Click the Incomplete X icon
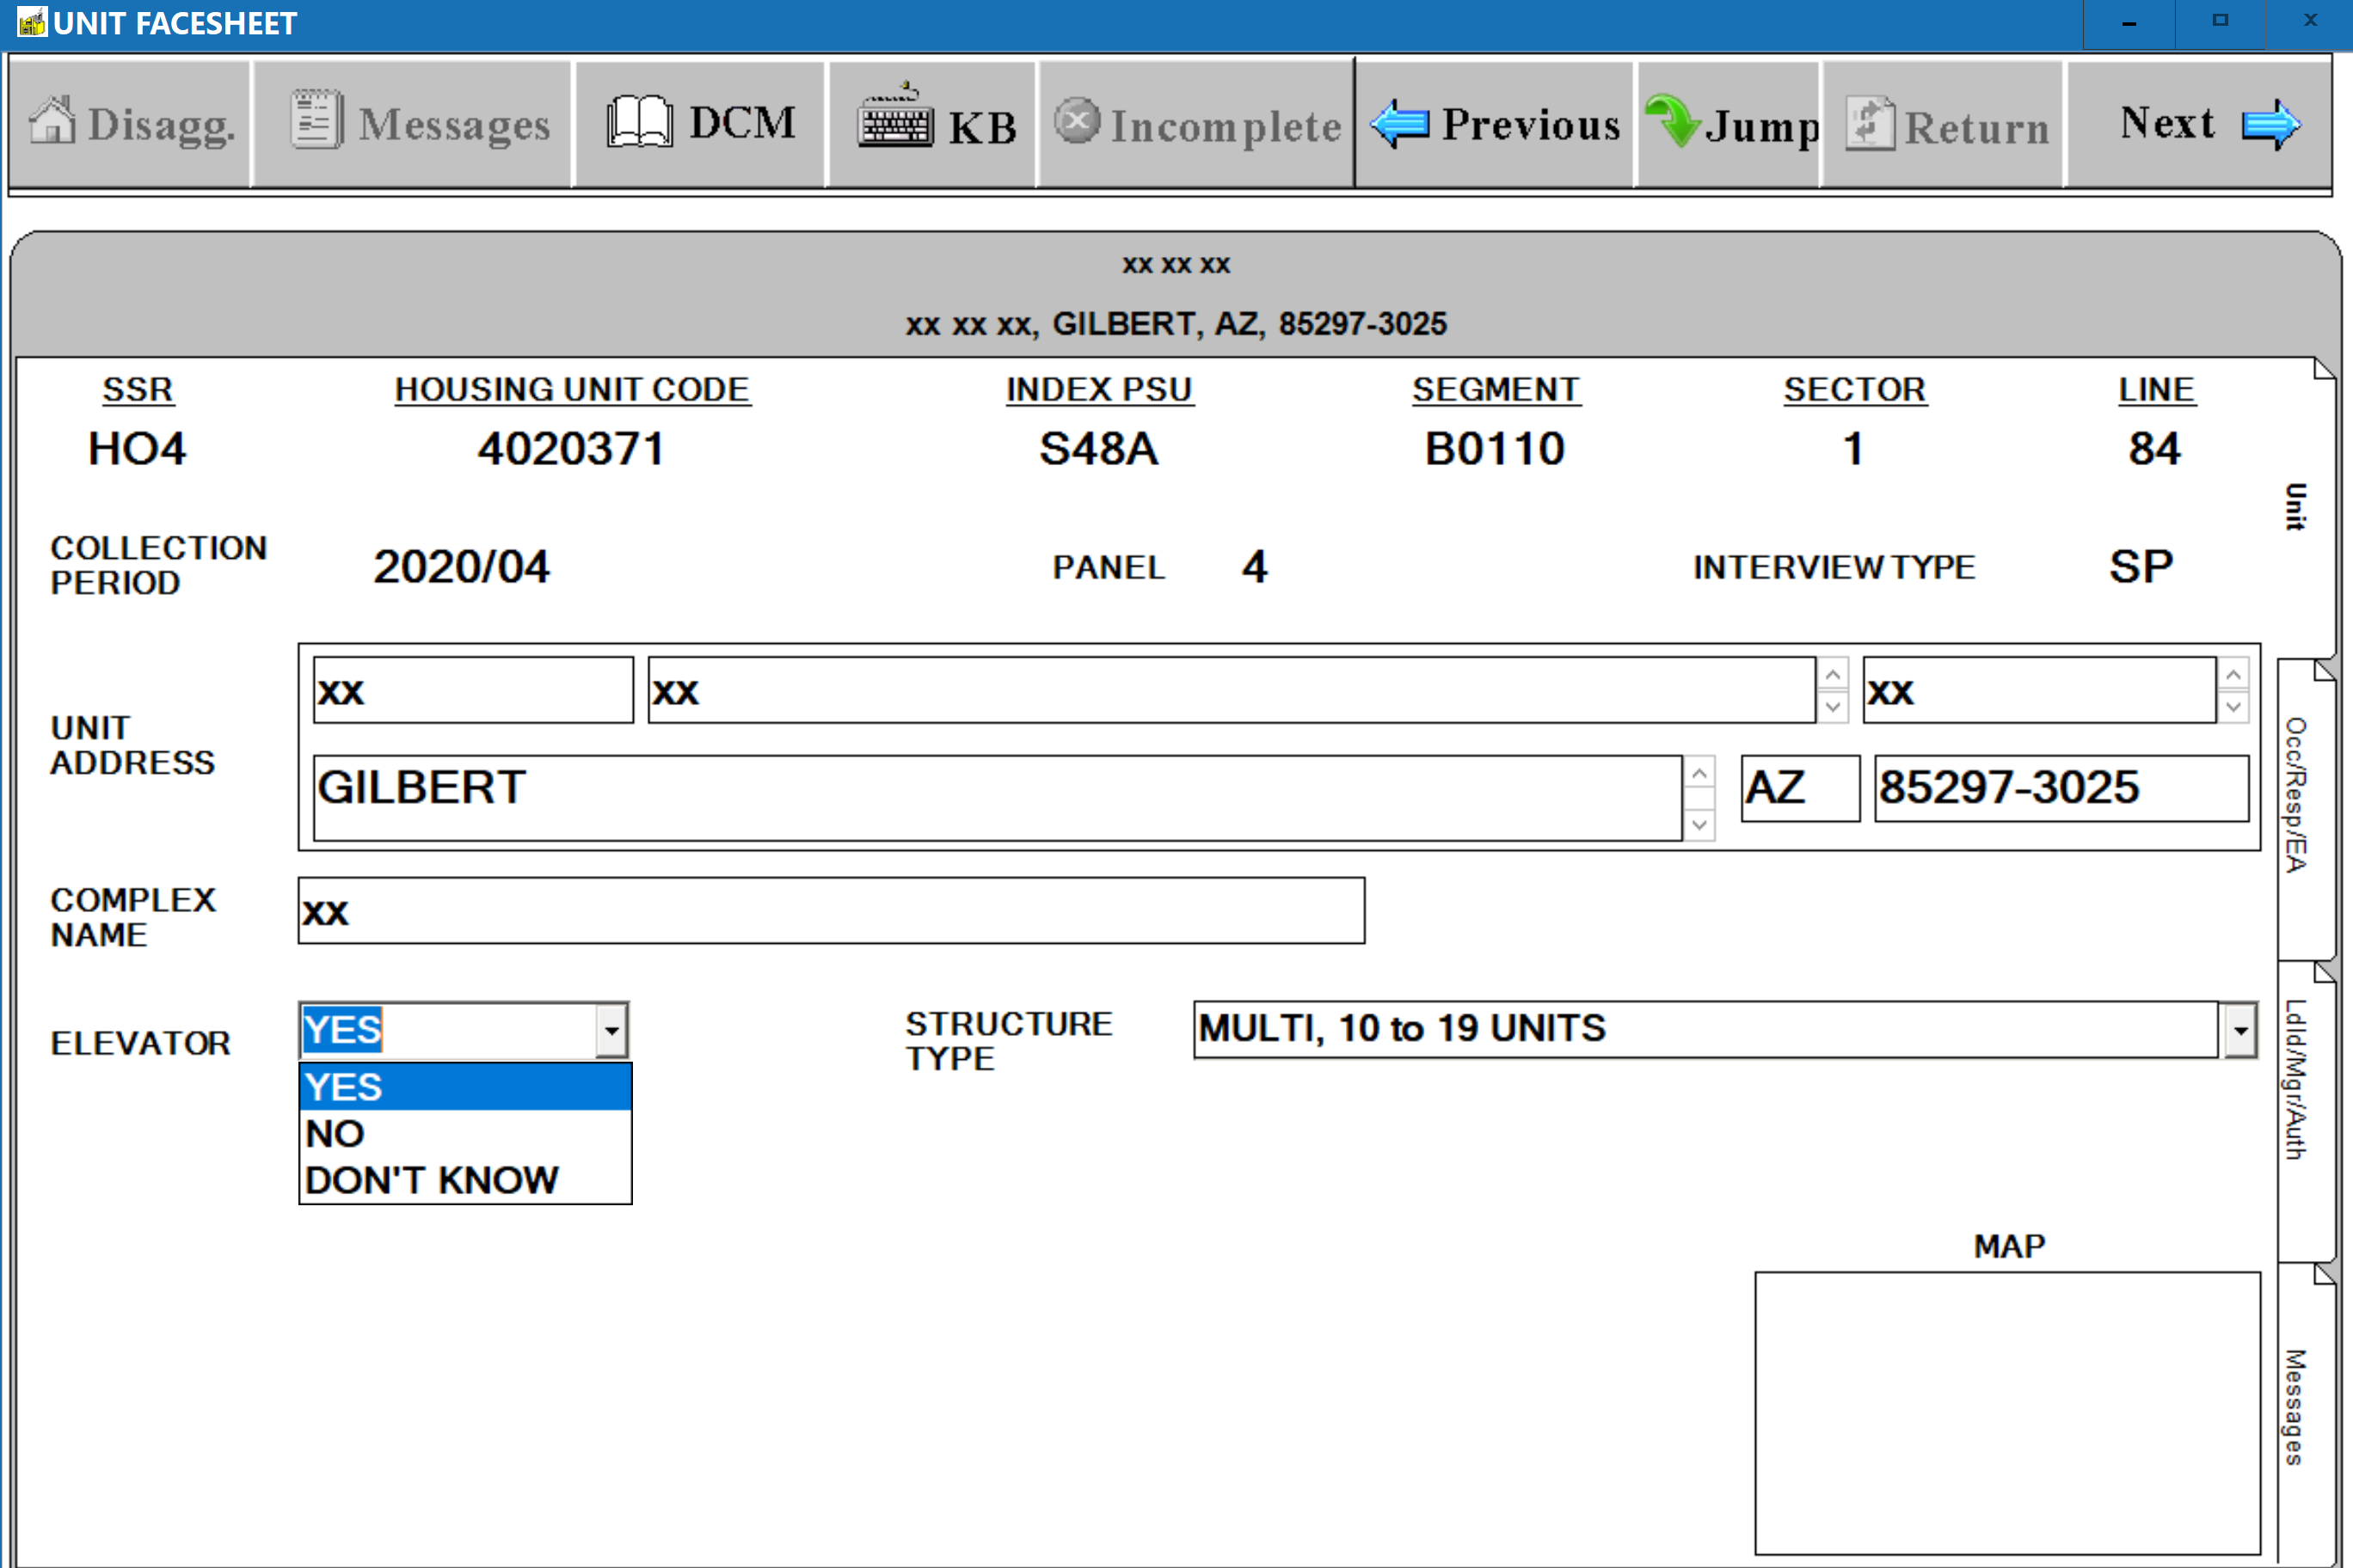The image size is (2353, 1568). (x=1077, y=122)
